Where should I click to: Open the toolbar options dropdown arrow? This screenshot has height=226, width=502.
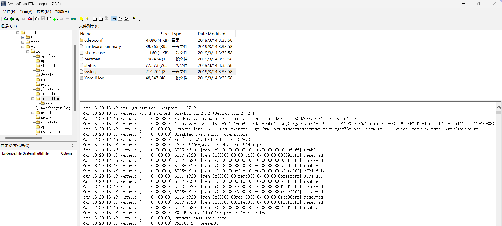140,20
